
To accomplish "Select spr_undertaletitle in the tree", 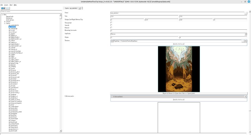I will (14, 25).
